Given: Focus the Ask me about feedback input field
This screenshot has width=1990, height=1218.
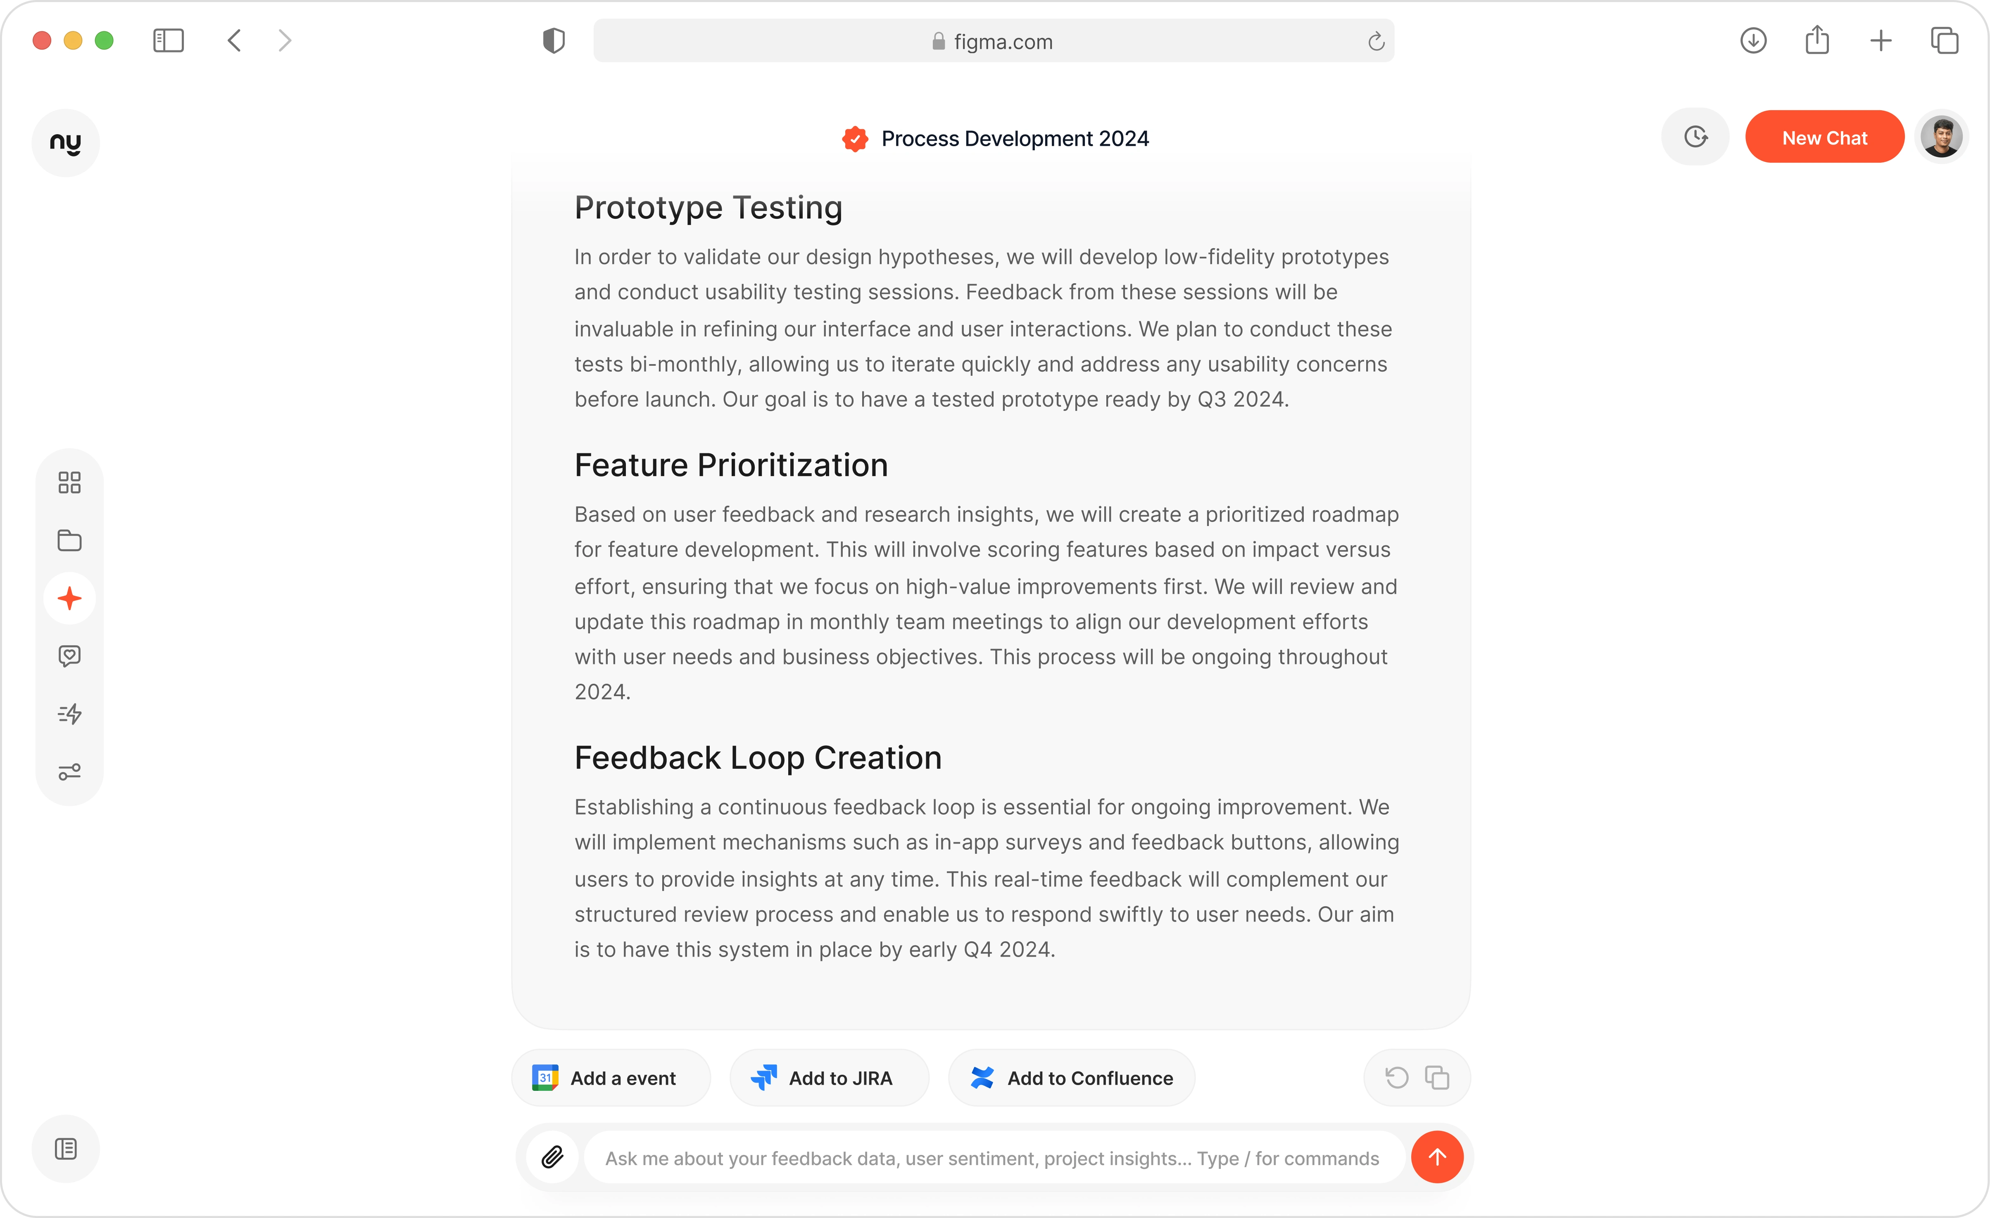Looking at the screenshot, I should click(993, 1158).
